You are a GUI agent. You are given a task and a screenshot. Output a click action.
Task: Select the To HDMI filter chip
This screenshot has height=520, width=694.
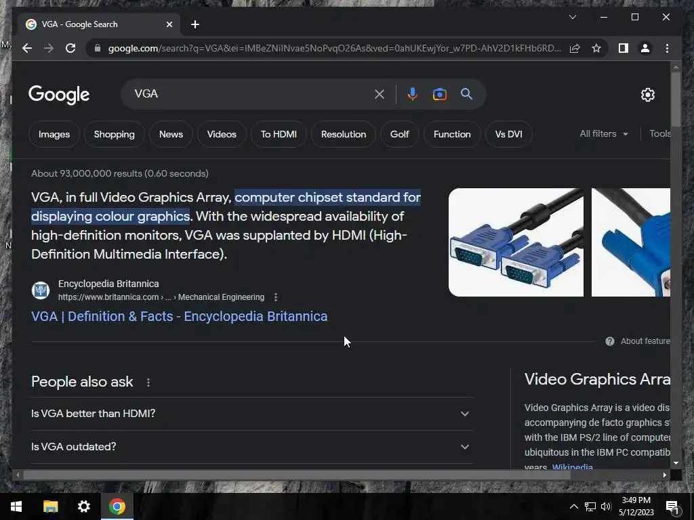[x=279, y=134]
